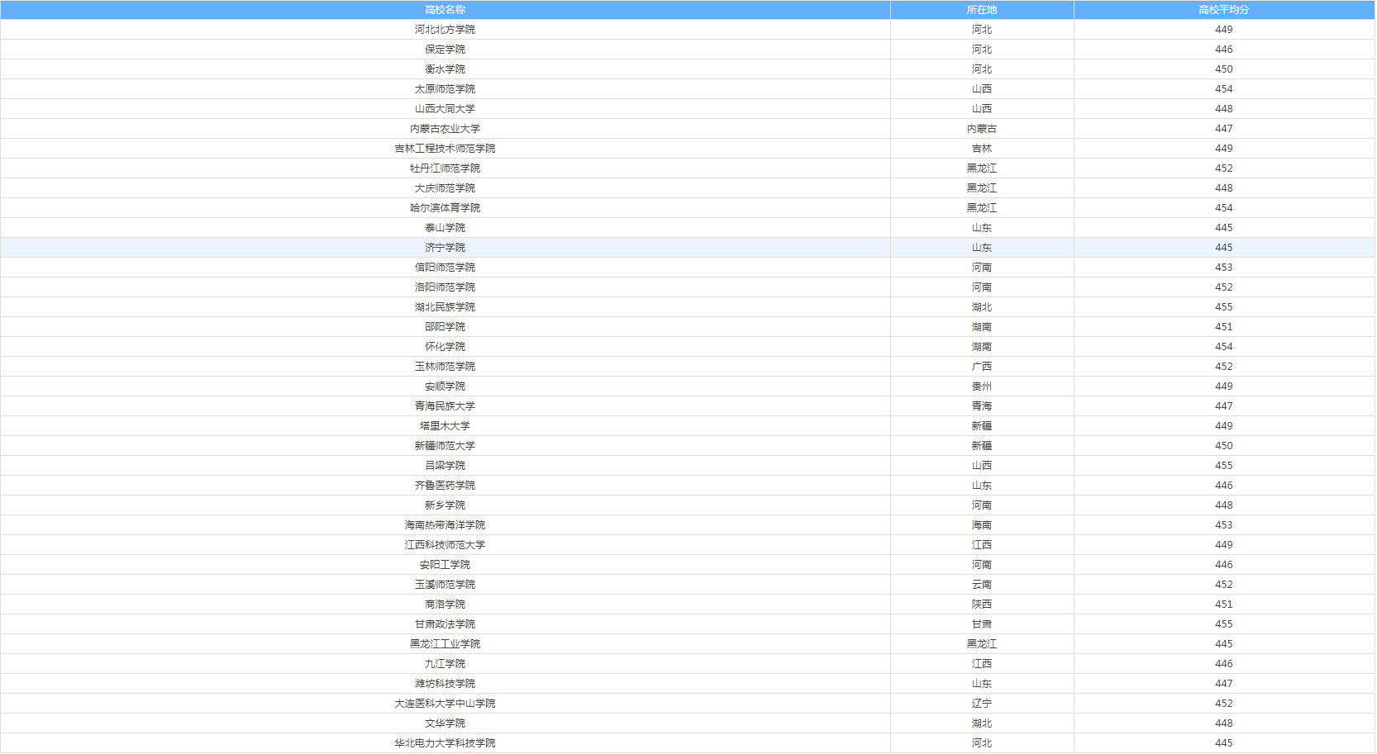The image size is (1377, 754).
Task: Click the 甘肃 location cell
Action: [982, 624]
